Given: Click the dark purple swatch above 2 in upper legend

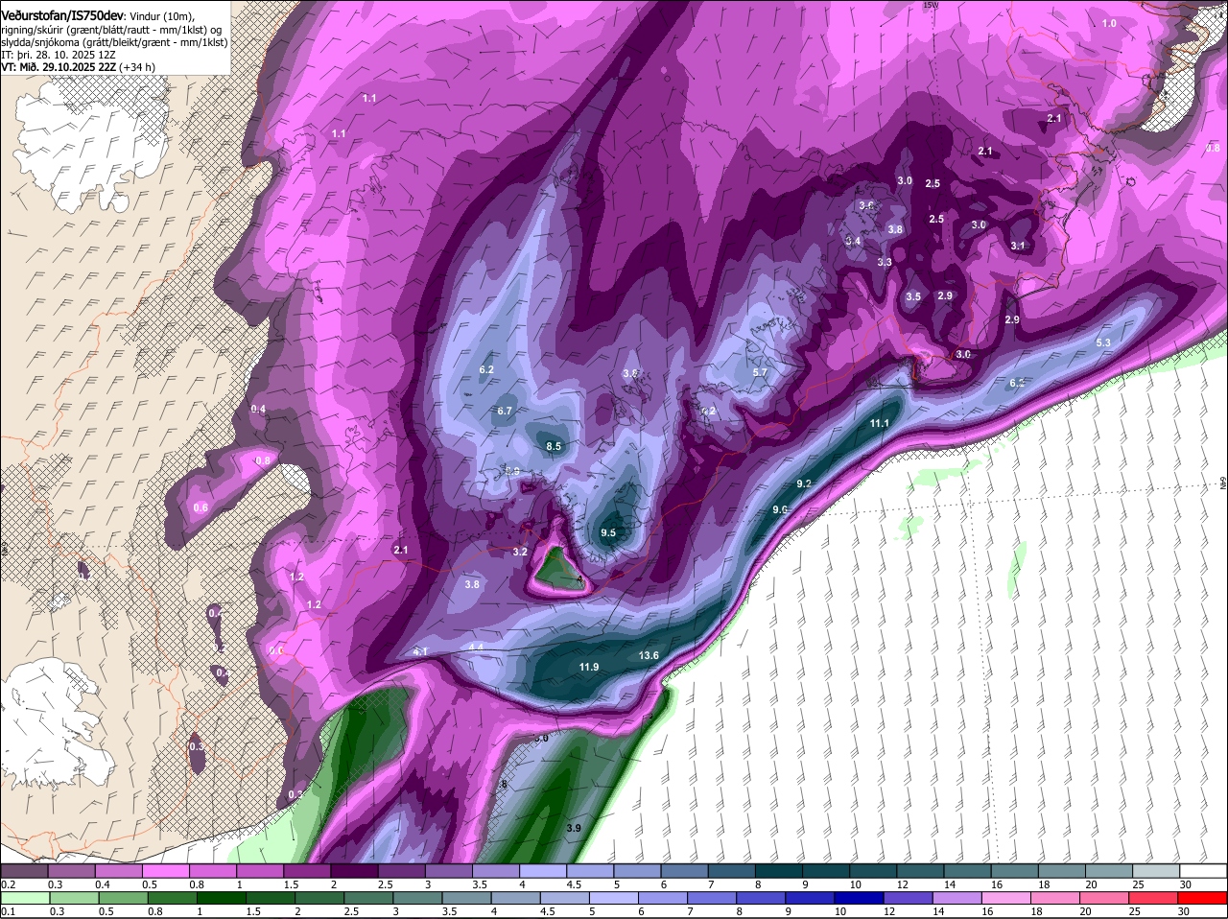Looking at the screenshot, I should click(x=354, y=871).
